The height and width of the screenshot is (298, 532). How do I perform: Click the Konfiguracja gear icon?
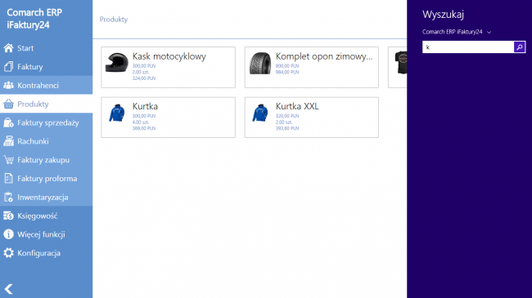click(x=8, y=253)
